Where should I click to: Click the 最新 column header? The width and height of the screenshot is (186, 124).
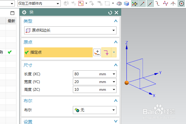(11, 21)
